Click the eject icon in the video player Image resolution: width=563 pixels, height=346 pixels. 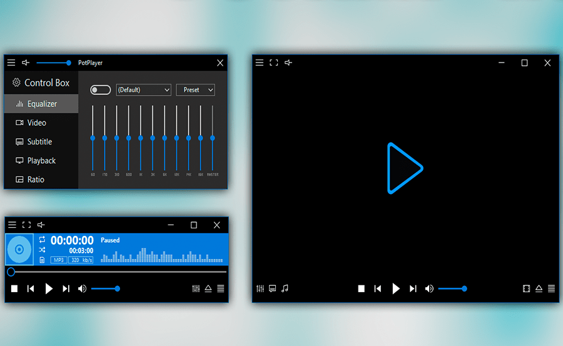tap(539, 288)
